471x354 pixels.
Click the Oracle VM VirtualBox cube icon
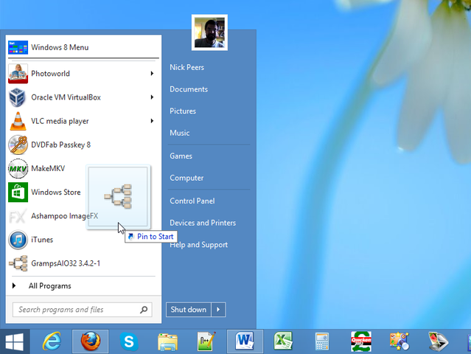(x=17, y=97)
